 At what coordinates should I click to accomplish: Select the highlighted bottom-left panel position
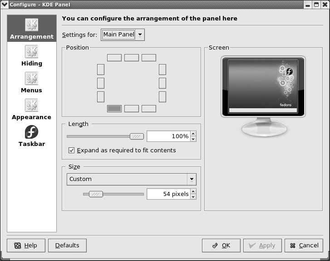pyautogui.click(x=114, y=109)
